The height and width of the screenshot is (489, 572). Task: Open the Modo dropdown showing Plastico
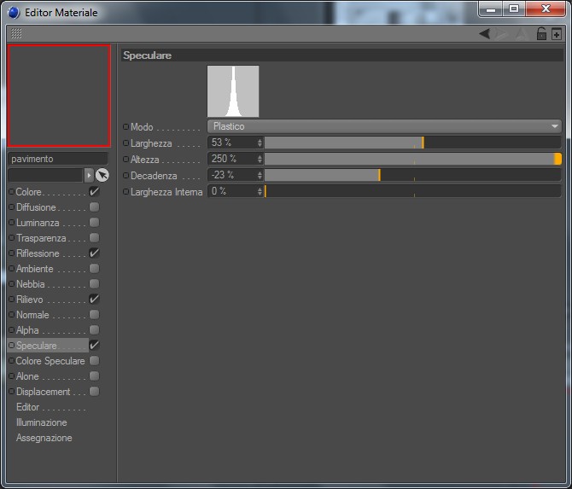pos(384,126)
